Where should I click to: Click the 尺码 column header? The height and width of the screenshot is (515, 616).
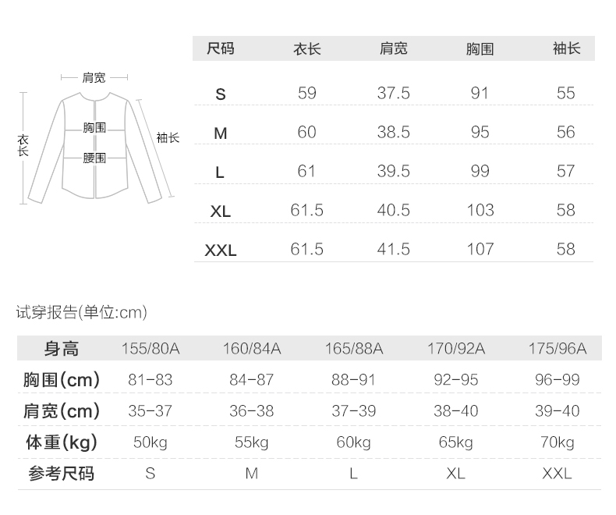pos(221,49)
